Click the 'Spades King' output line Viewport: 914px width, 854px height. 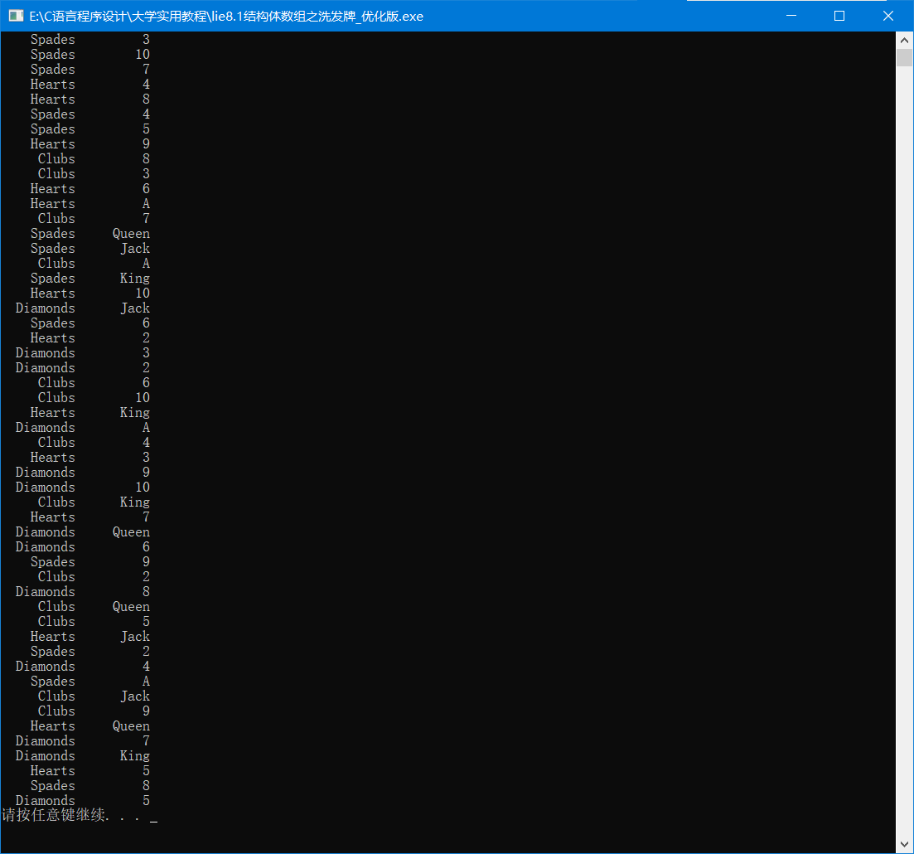[89, 279]
